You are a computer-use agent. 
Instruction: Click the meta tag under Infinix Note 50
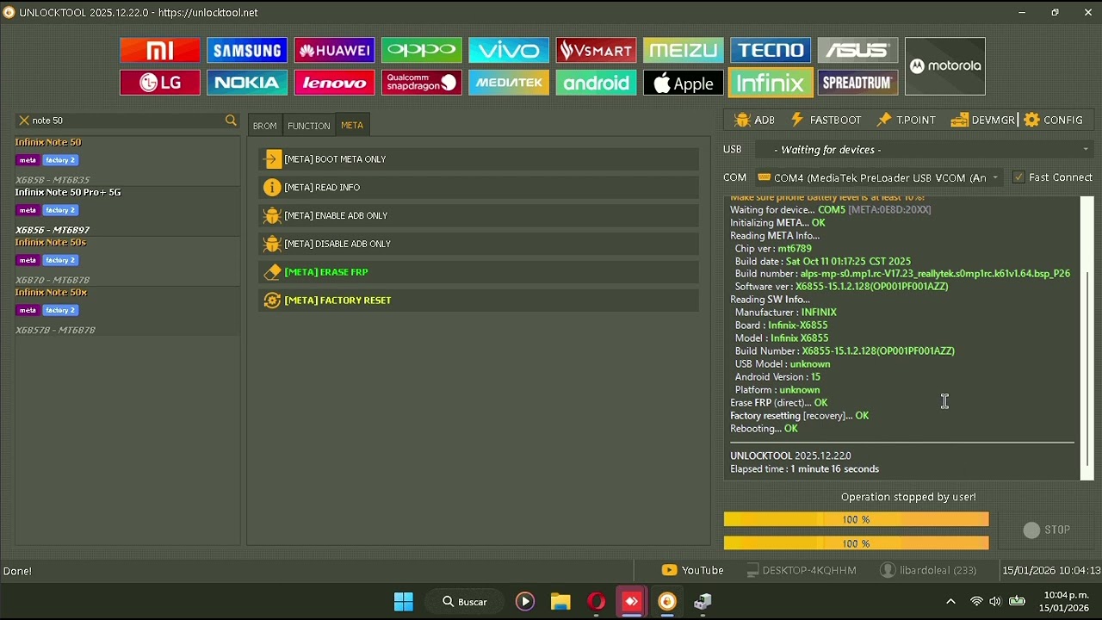[28, 160]
